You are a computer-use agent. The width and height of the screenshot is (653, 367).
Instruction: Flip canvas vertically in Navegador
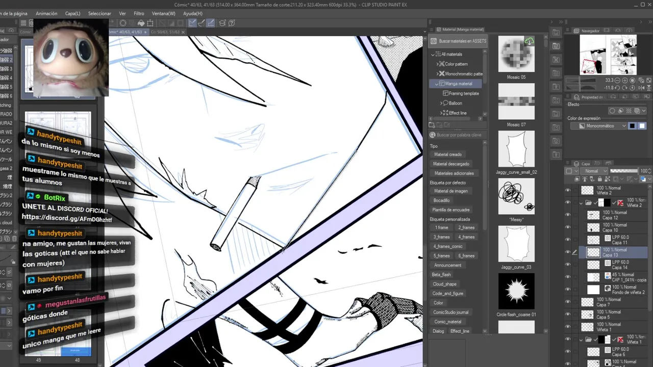(x=649, y=88)
